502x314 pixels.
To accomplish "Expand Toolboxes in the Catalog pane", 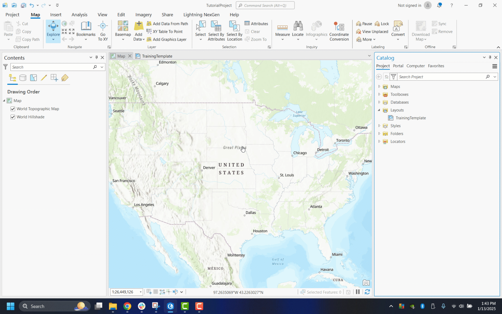I will click(379, 94).
